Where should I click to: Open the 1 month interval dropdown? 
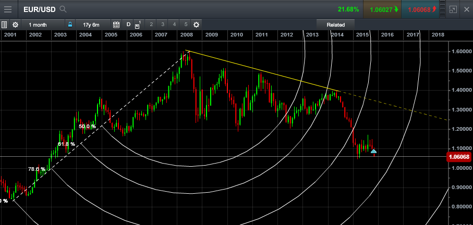pos(43,24)
